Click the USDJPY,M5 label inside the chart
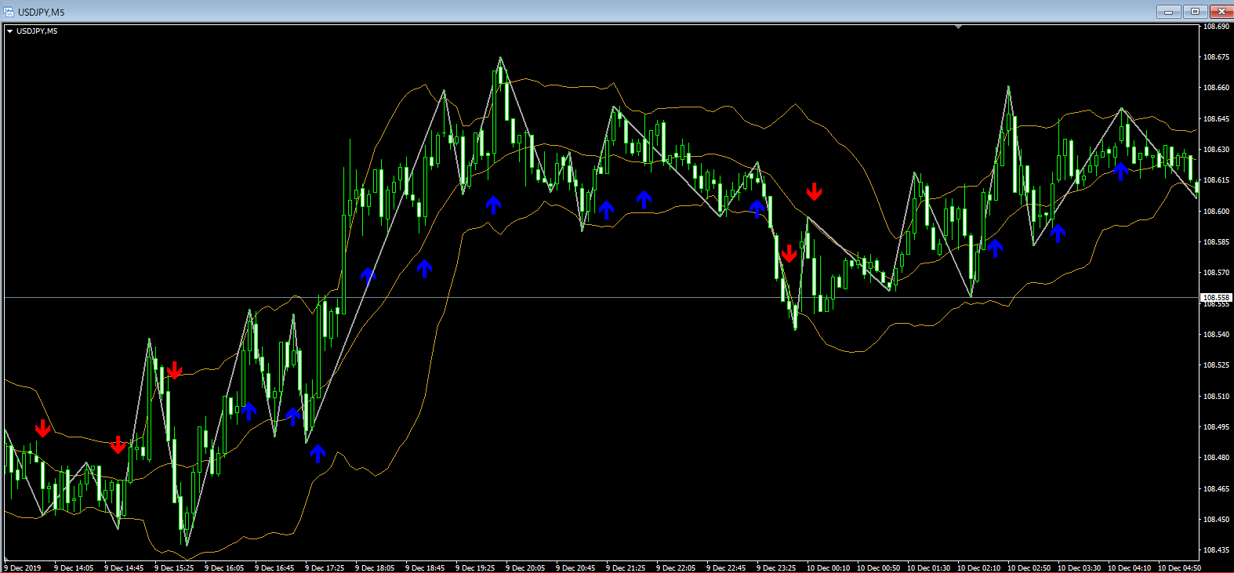Viewport: 1234px width, 573px height. 37,31
